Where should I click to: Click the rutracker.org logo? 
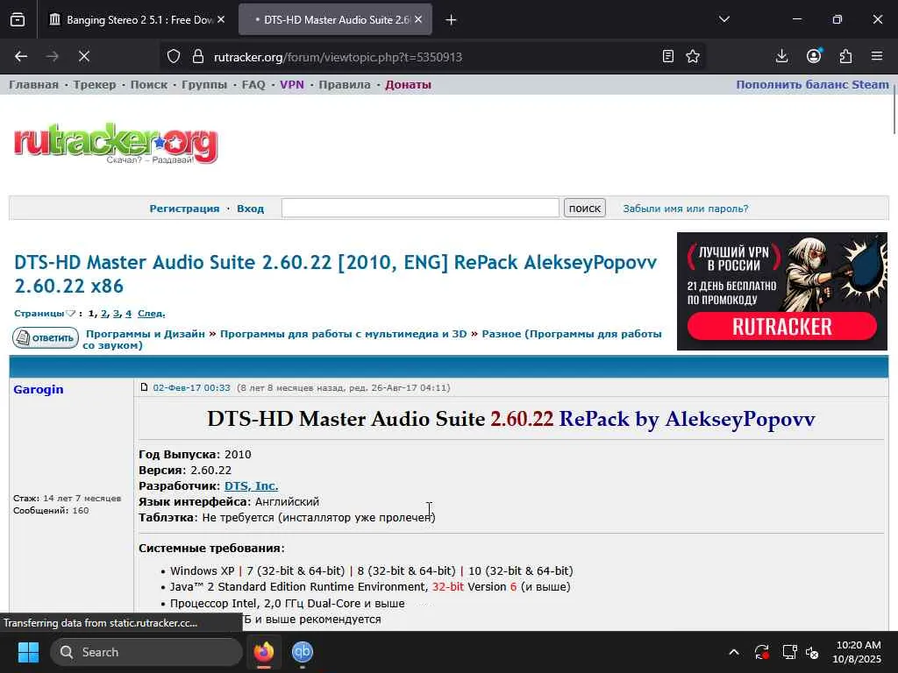(x=116, y=143)
